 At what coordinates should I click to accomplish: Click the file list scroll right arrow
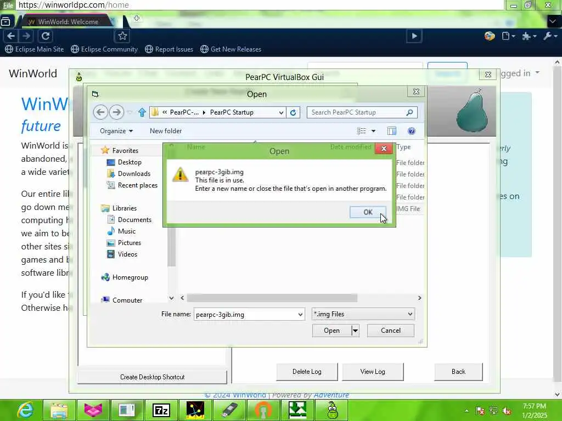pos(419,298)
